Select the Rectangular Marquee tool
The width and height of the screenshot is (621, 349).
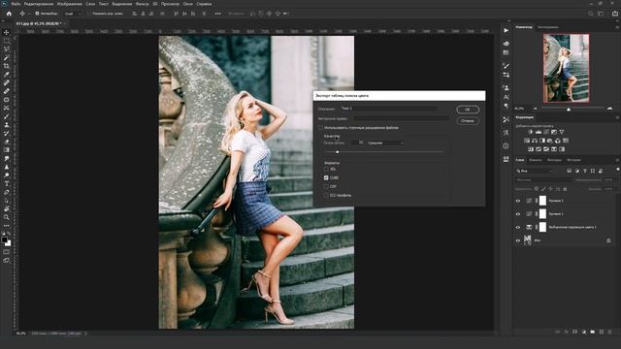7,41
